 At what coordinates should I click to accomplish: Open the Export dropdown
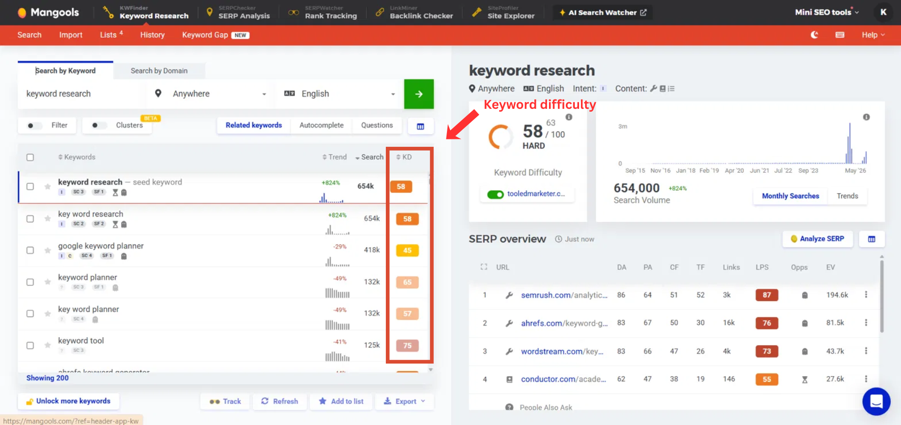[404, 401]
